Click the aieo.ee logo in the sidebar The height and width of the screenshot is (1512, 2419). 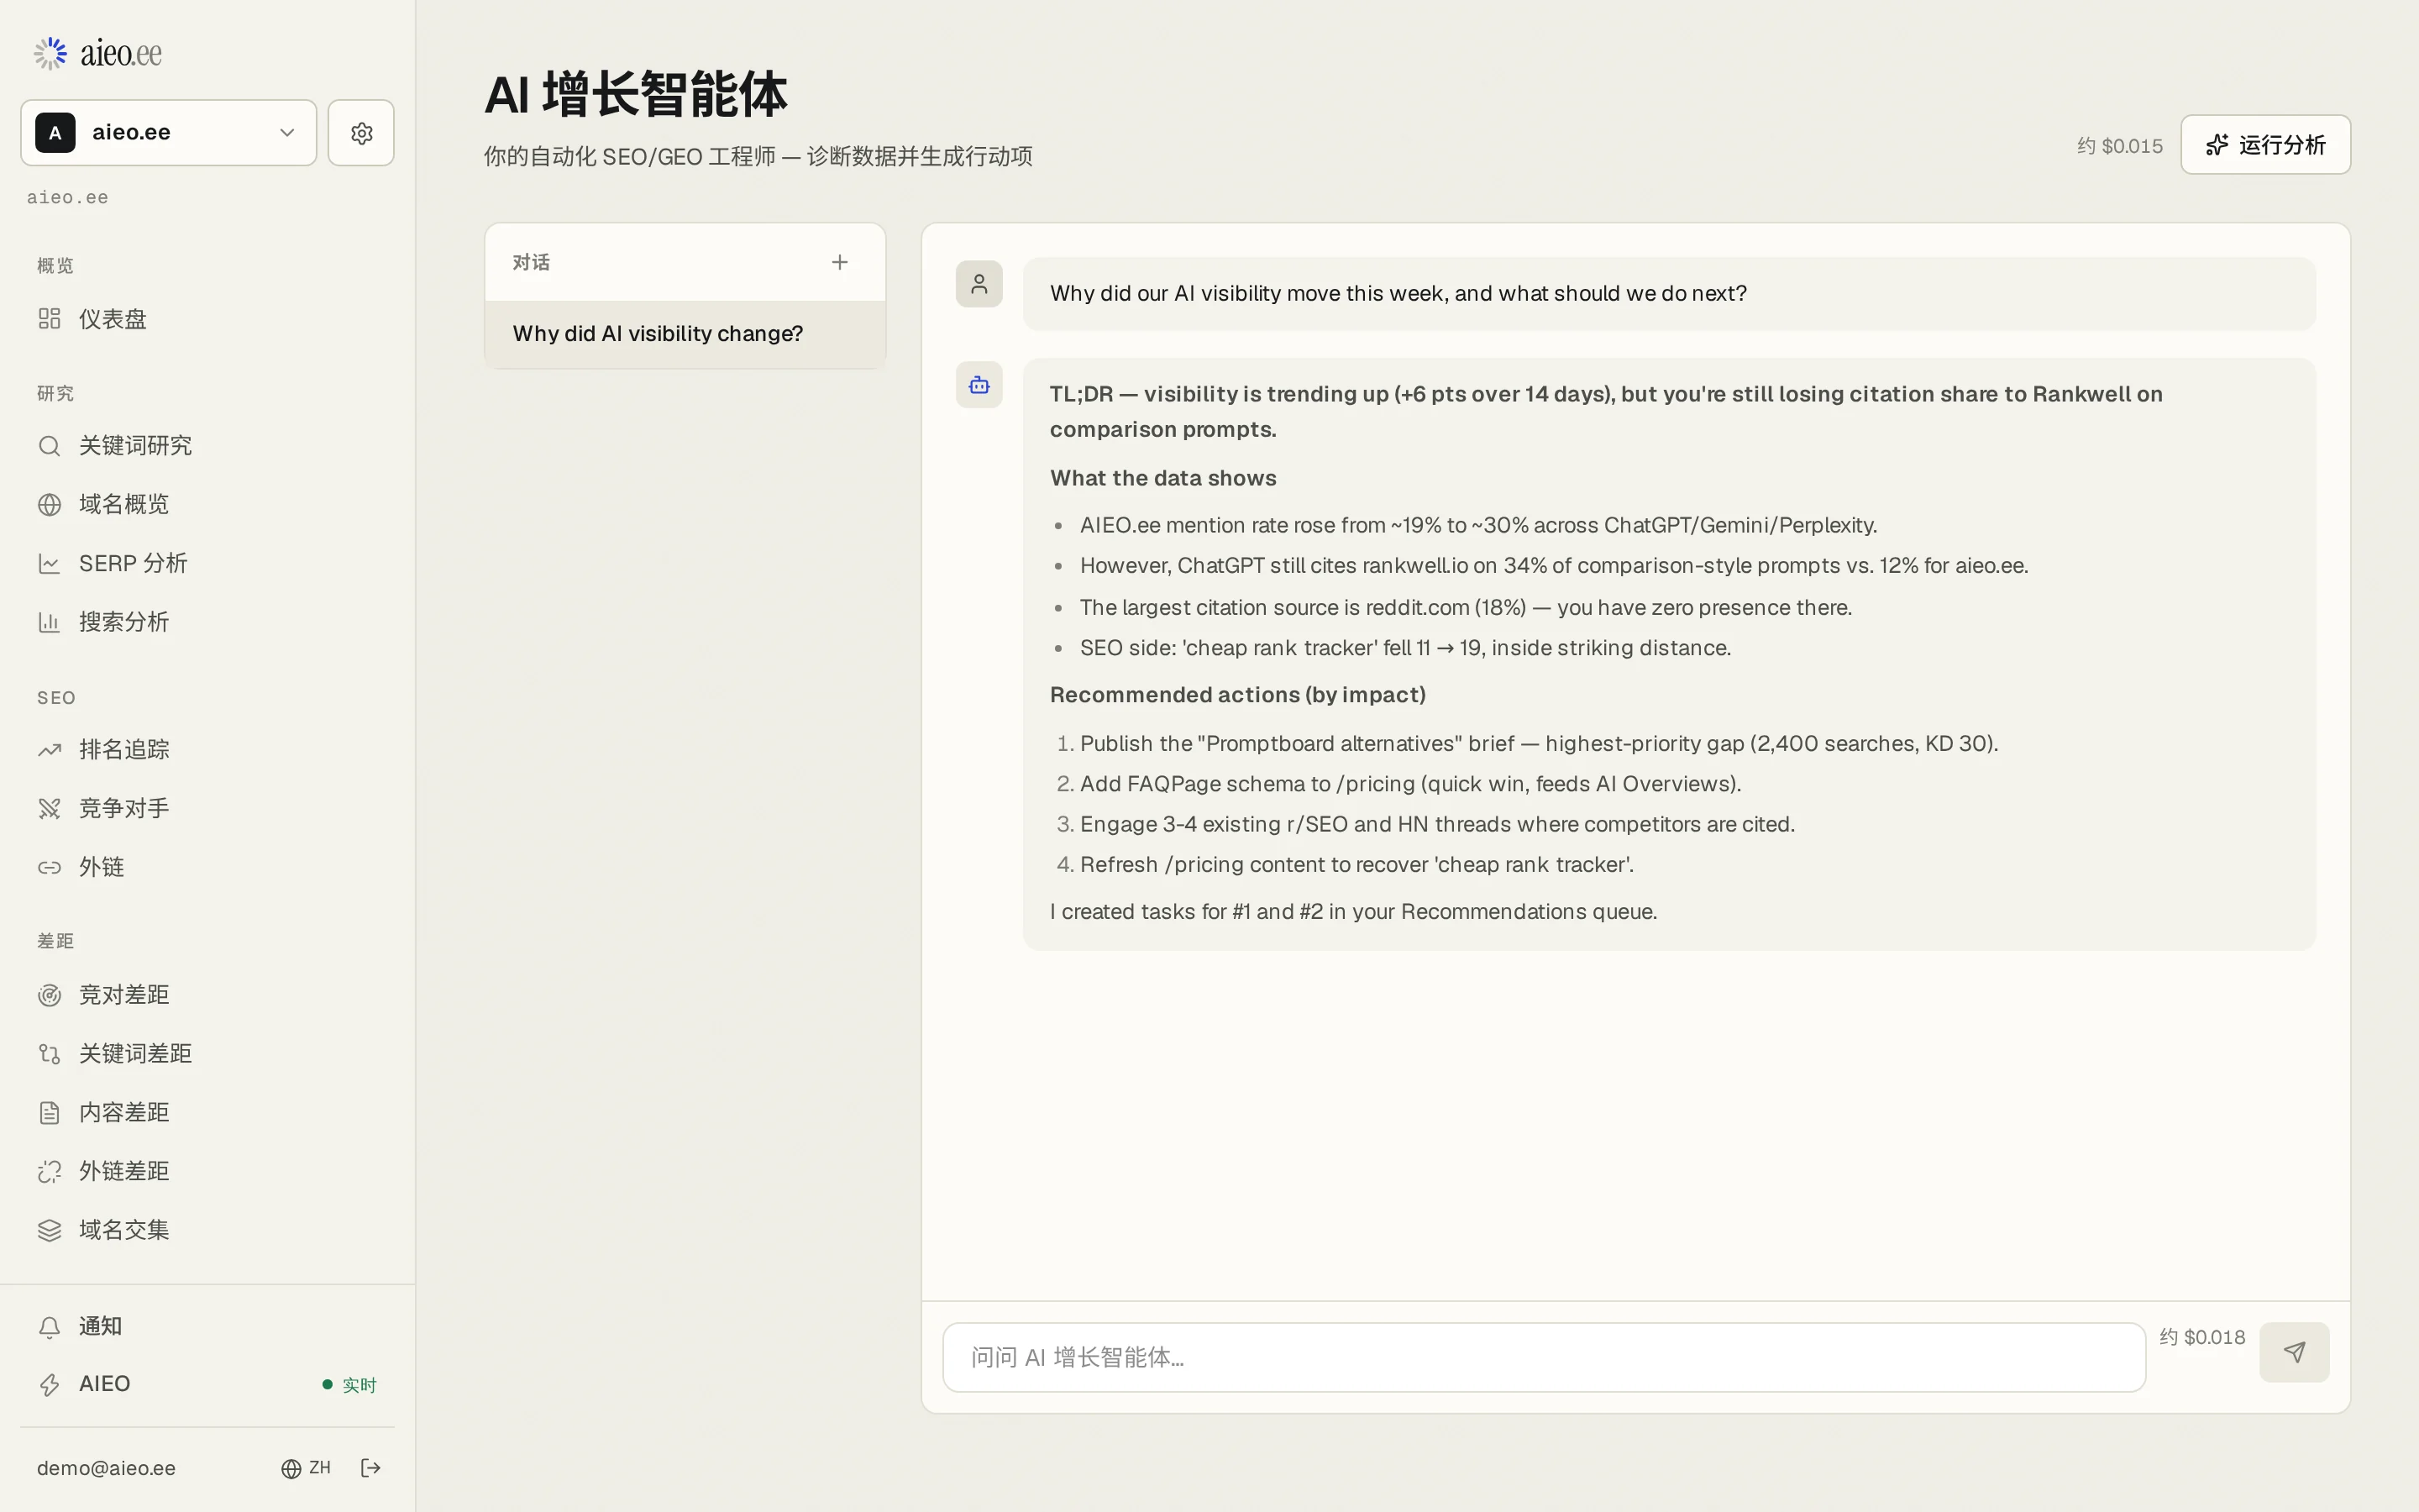point(97,53)
